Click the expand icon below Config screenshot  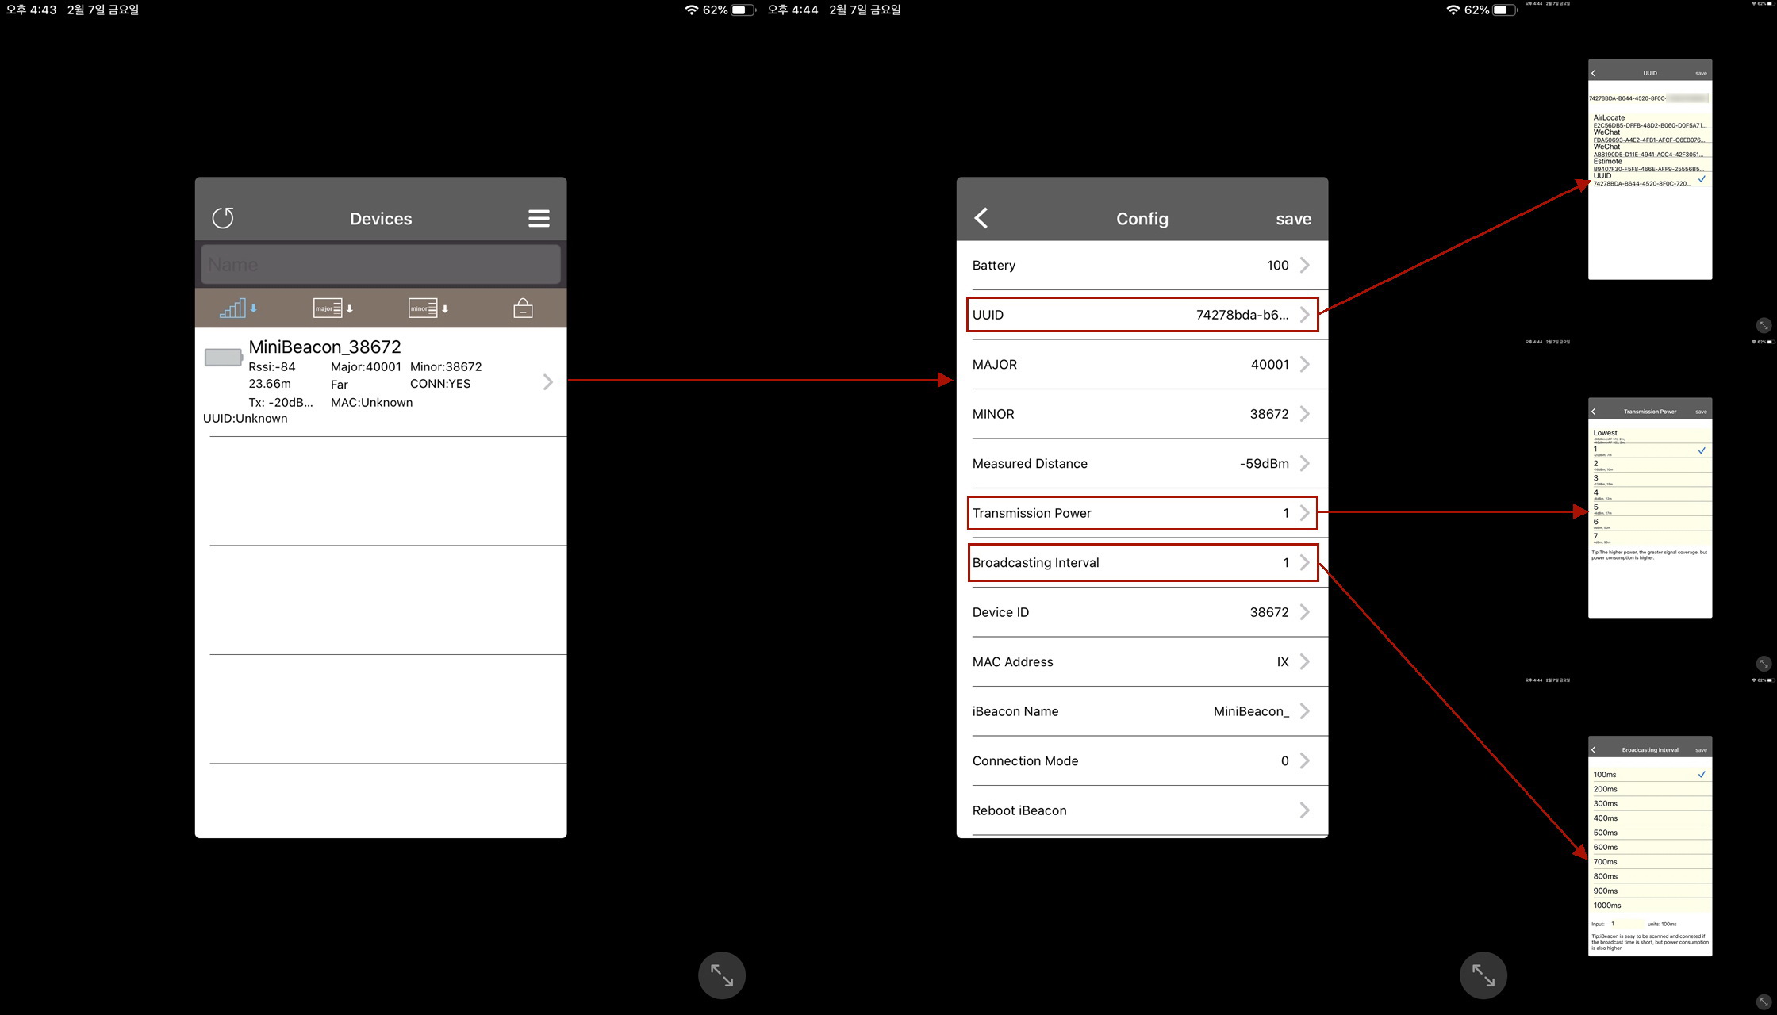pyautogui.click(x=1483, y=975)
